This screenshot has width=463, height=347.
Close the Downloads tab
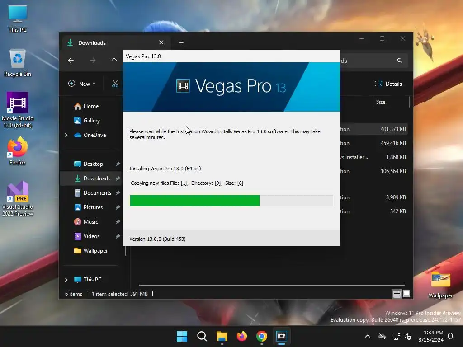pyautogui.click(x=161, y=42)
